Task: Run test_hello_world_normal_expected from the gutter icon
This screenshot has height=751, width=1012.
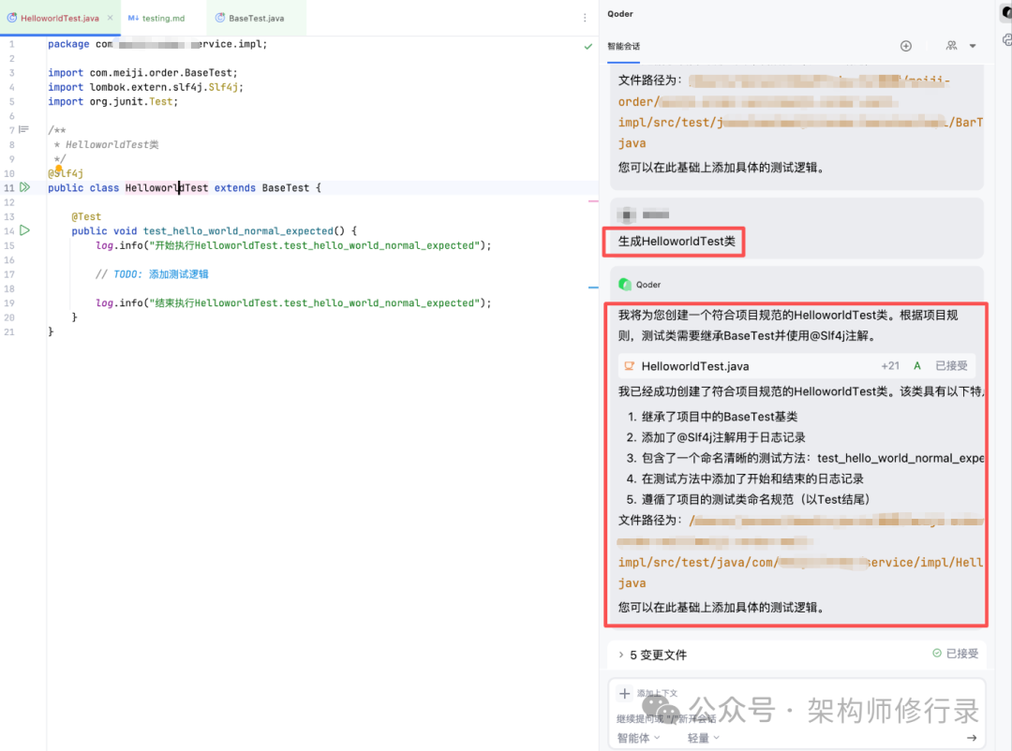Action: pos(24,230)
